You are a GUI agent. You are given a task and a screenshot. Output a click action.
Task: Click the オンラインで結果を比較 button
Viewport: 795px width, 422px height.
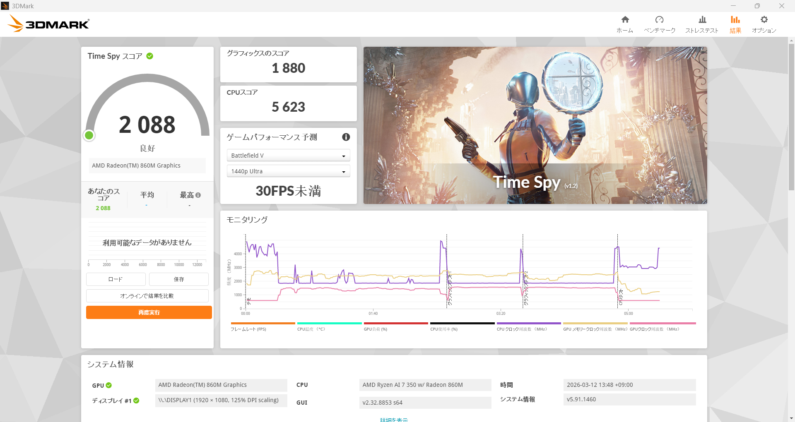click(x=147, y=296)
